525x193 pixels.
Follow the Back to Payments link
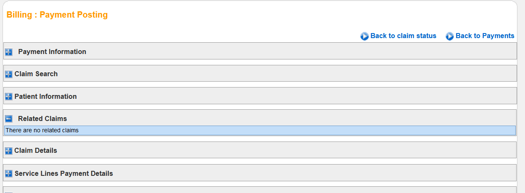[x=485, y=36]
